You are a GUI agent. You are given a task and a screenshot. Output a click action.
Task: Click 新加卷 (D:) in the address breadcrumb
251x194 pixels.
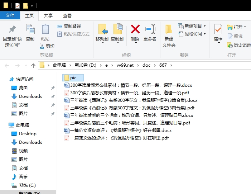click(x=85, y=65)
